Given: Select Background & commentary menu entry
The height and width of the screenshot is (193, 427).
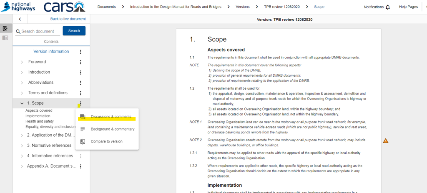Looking at the screenshot, I should coord(112,129).
